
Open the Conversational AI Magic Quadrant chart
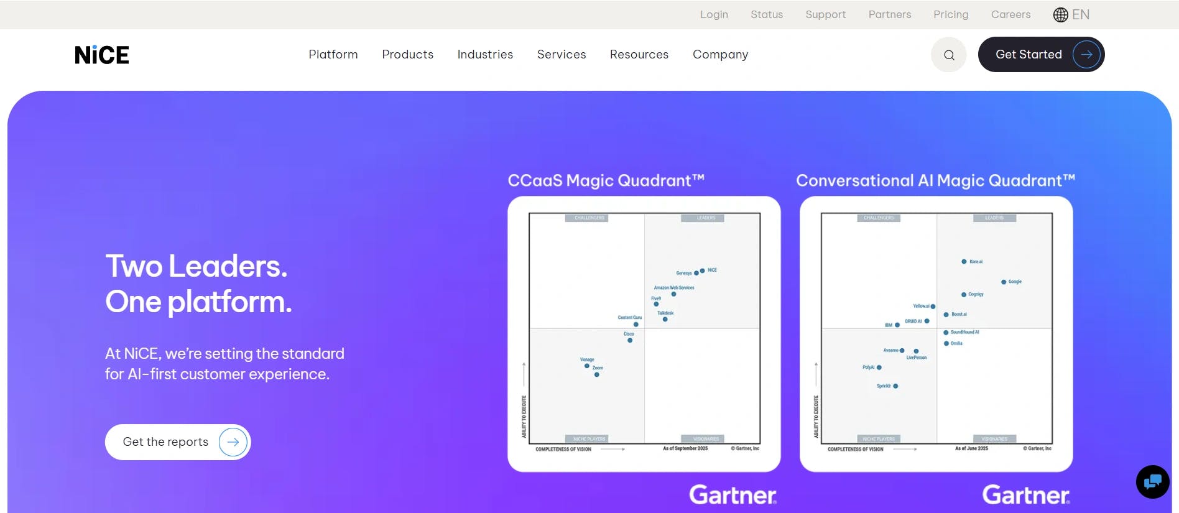pyautogui.click(x=936, y=334)
